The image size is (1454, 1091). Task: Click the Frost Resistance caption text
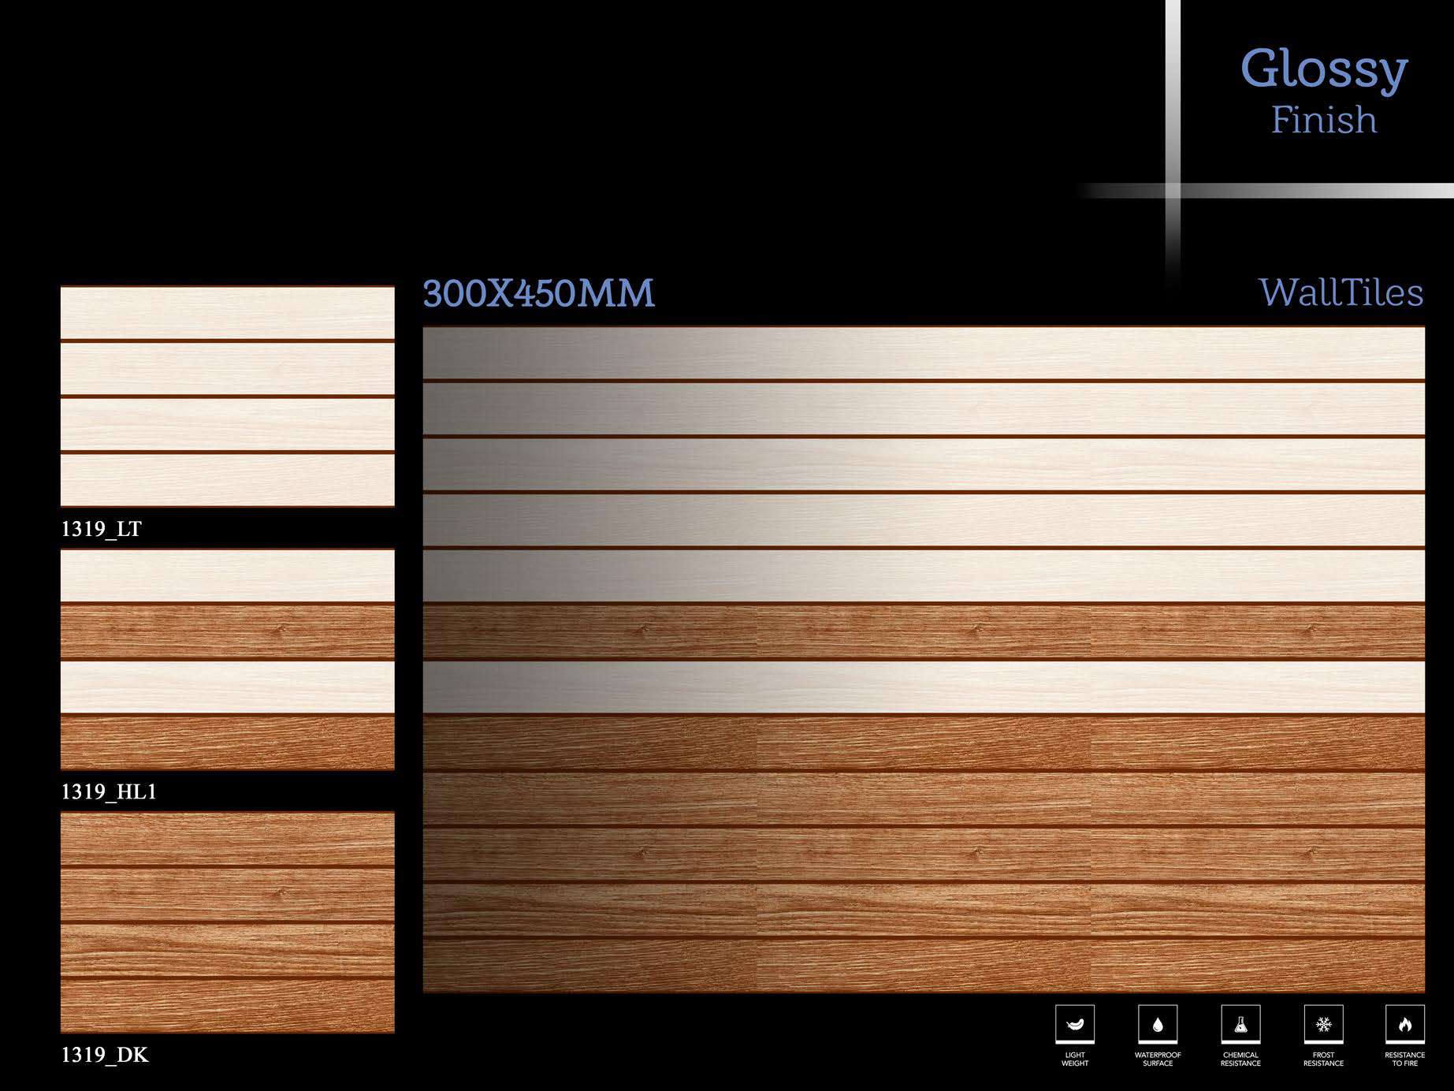coord(1323,1059)
